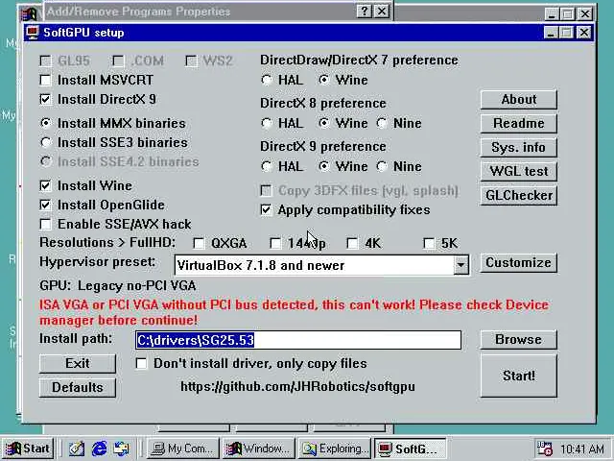The image size is (614, 461).
Task: Click the 10:41 AM clock
Action: pyautogui.click(x=582, y=449)
